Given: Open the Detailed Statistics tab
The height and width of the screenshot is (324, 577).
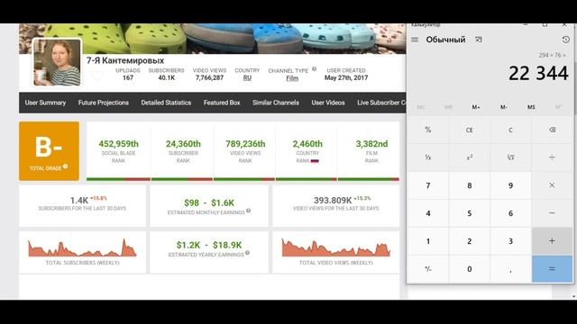Looking at the screenshot, I should click(x=166, y=103).
